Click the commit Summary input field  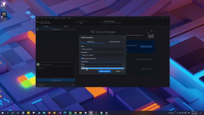(57, 65)
